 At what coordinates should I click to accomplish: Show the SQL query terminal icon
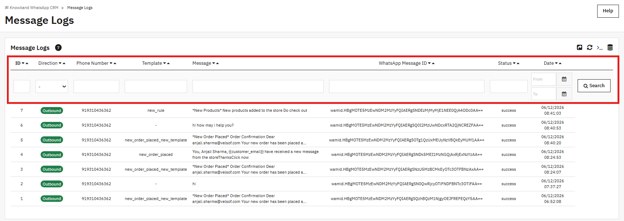600,47
